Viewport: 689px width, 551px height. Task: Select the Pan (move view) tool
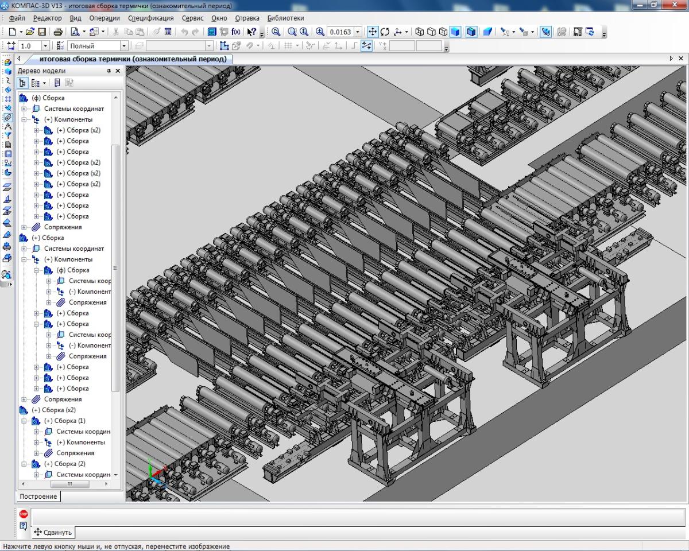[372, 32]
